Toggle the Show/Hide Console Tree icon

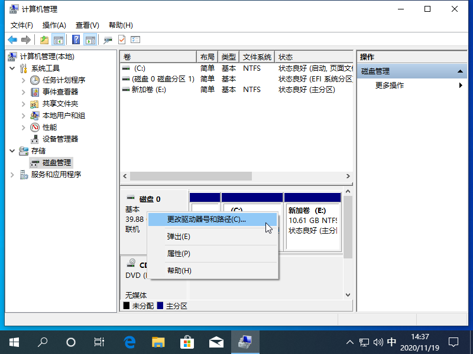click(59, 40)
